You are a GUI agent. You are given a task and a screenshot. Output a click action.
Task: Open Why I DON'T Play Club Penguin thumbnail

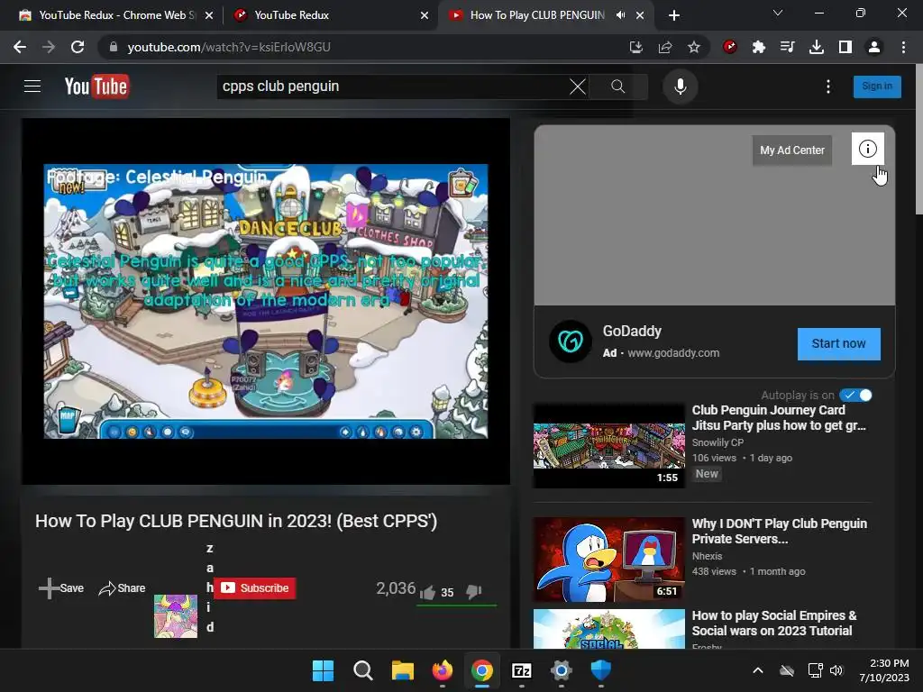(x=609, y=559)
